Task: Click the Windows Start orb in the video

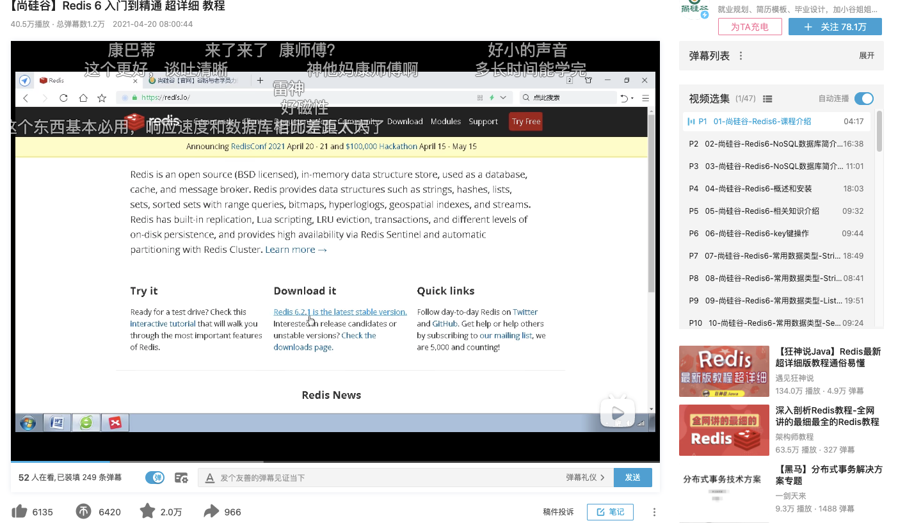Action: pos(28,422)
